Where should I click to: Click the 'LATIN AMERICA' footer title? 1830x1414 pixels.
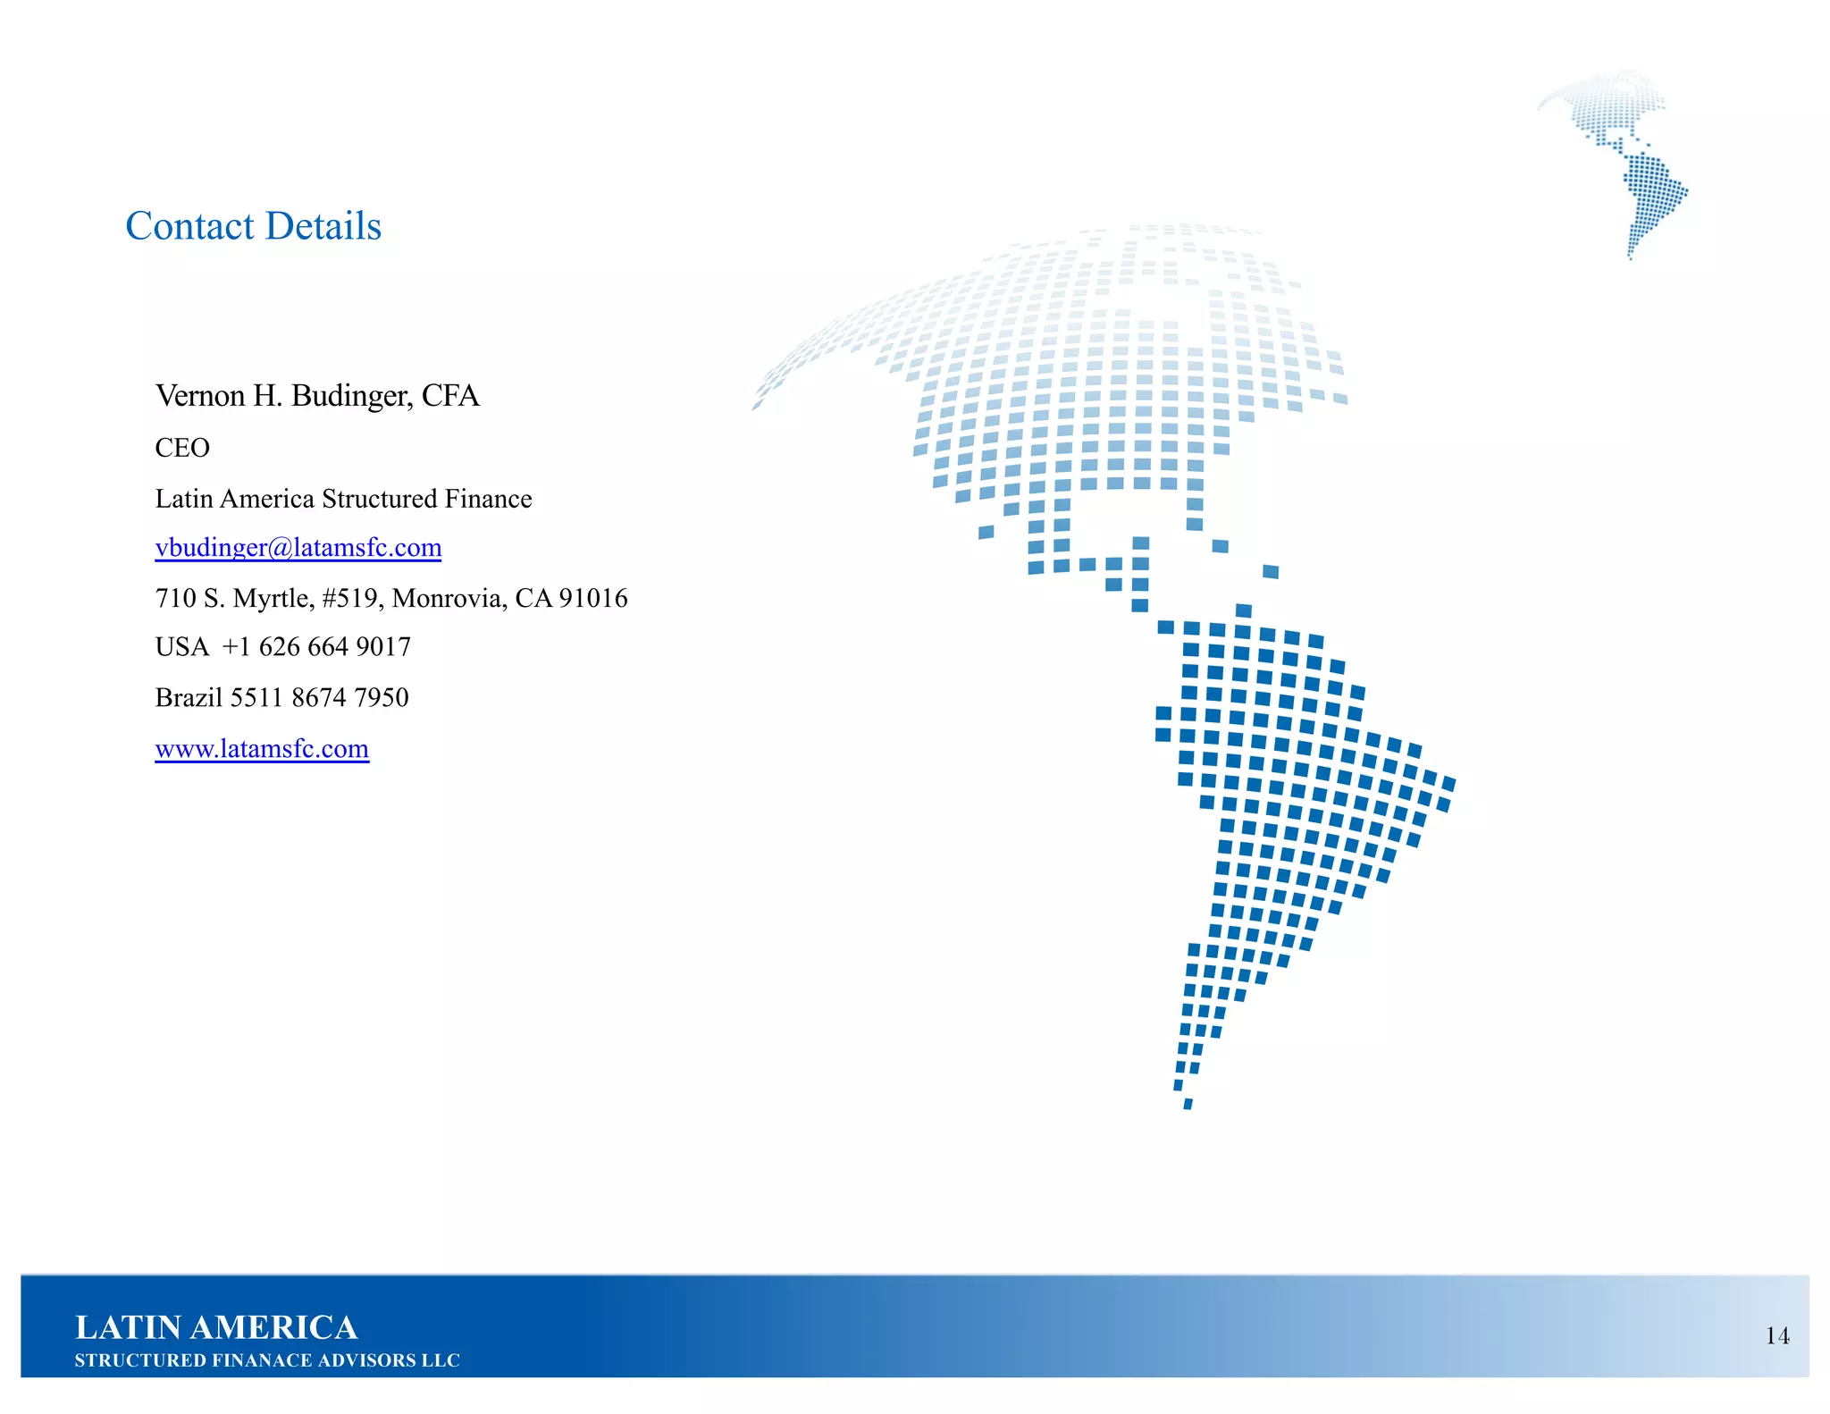[216, 1327]
